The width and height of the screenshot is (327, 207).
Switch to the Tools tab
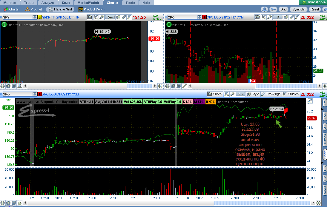[x=130, y=3]
